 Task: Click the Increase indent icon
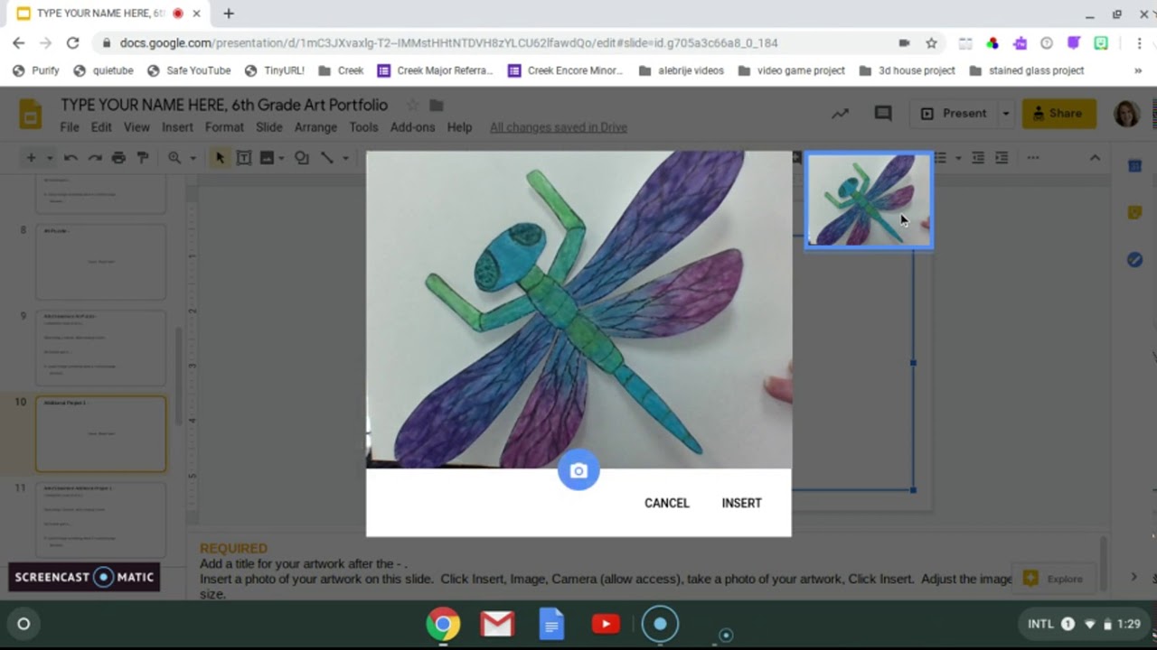(x=1002, y=158)
